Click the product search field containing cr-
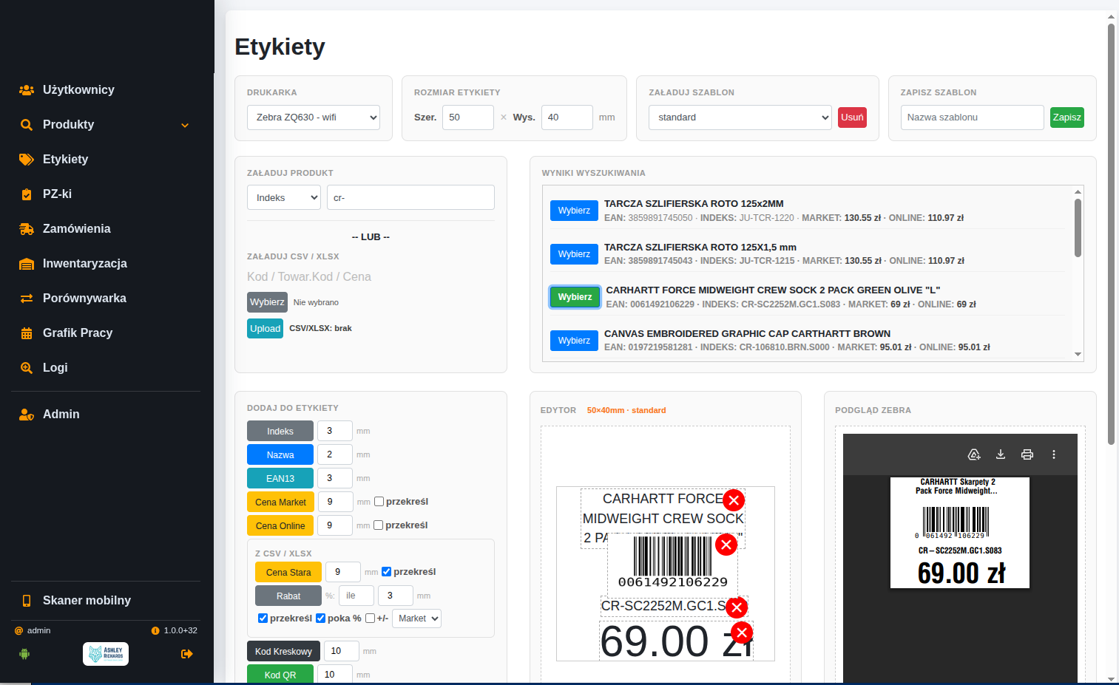The height and width of the screenshot is (685, 1119). [410, 197]
